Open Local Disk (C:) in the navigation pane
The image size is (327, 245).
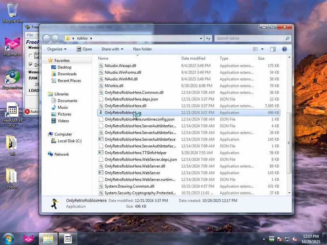[x=69, y=141]
